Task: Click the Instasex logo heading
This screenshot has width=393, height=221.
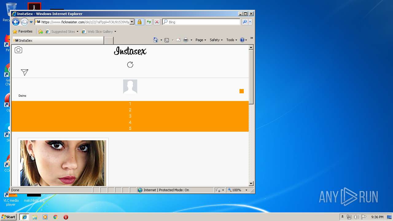Action: point(130,51)
